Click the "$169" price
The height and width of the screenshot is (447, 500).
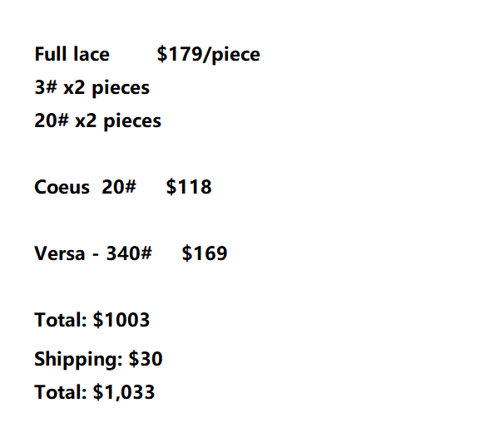205,254
